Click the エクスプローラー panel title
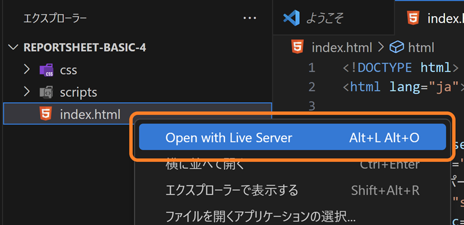 pyautogui.click(x=55, y=19)
